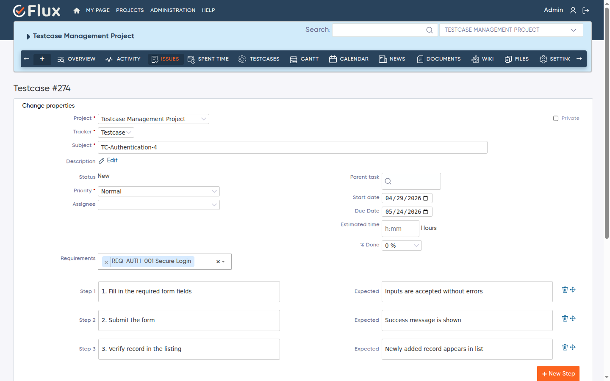Delete Step 1 with trash icon

tap(565, 290)
